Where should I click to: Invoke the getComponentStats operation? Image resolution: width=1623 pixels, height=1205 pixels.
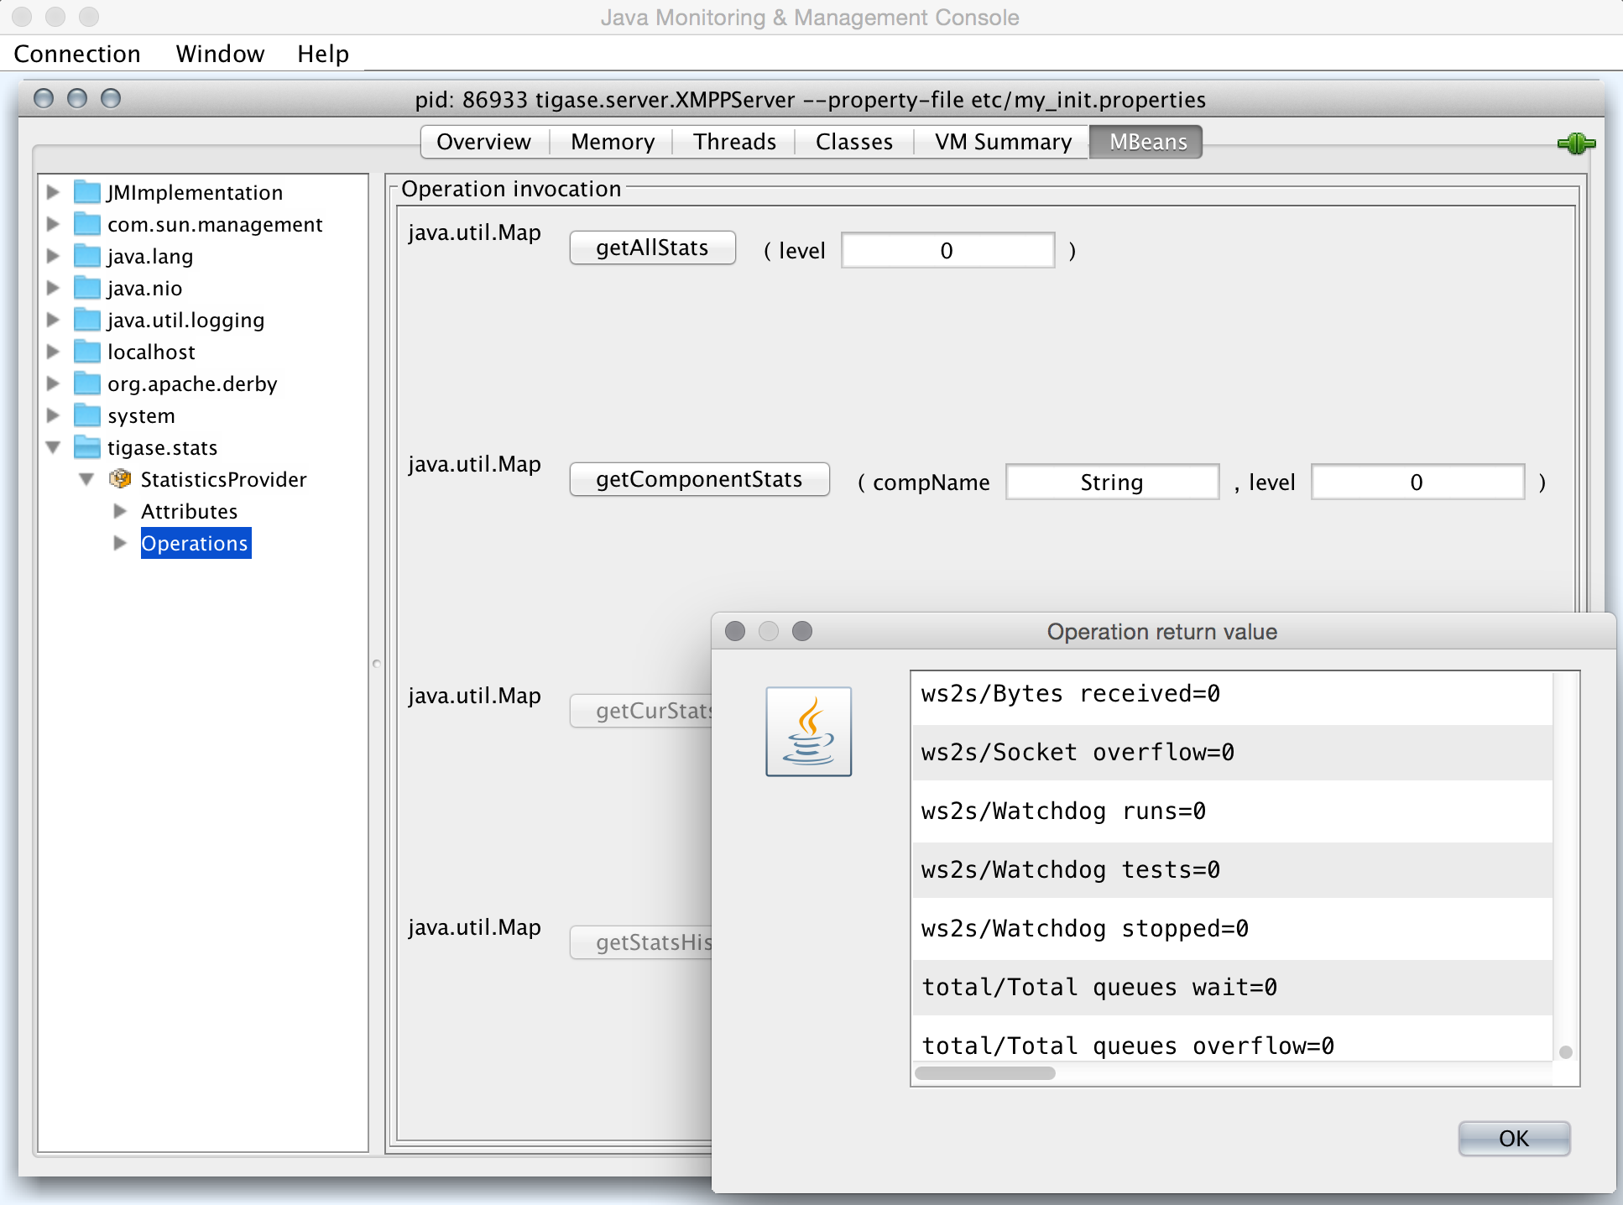pos(699,479)
